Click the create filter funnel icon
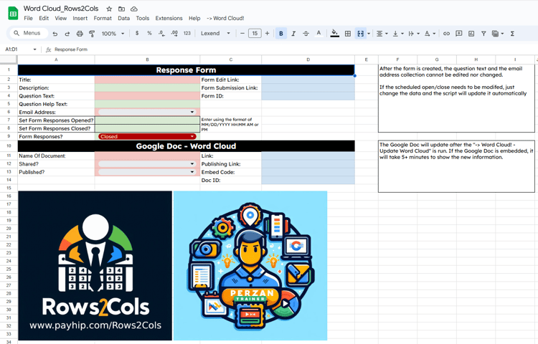Viewport: 538px width, 344px height. click(x=483, y=34)
